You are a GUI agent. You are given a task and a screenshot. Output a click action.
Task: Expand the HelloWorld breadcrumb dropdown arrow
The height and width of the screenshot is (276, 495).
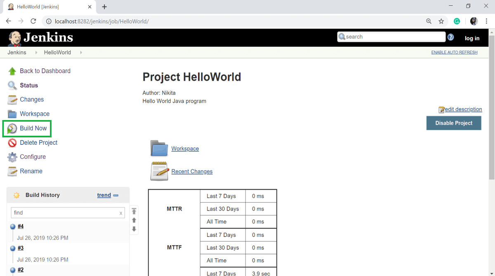pos(81,53)
